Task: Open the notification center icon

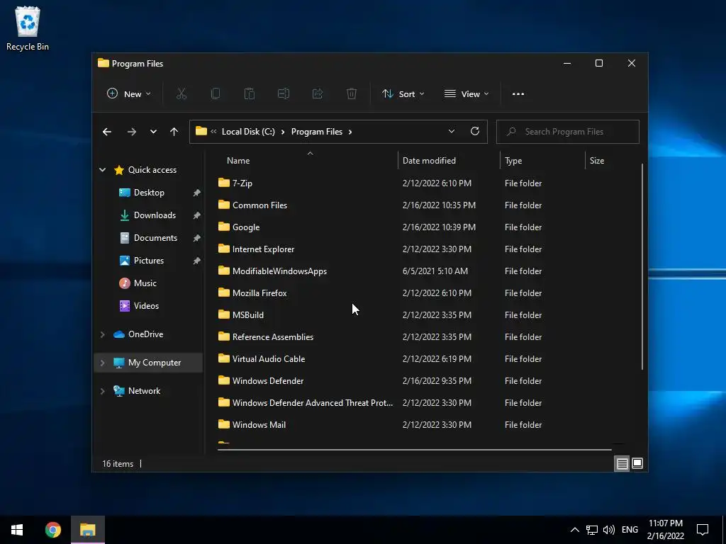Action: click(703, 530)
